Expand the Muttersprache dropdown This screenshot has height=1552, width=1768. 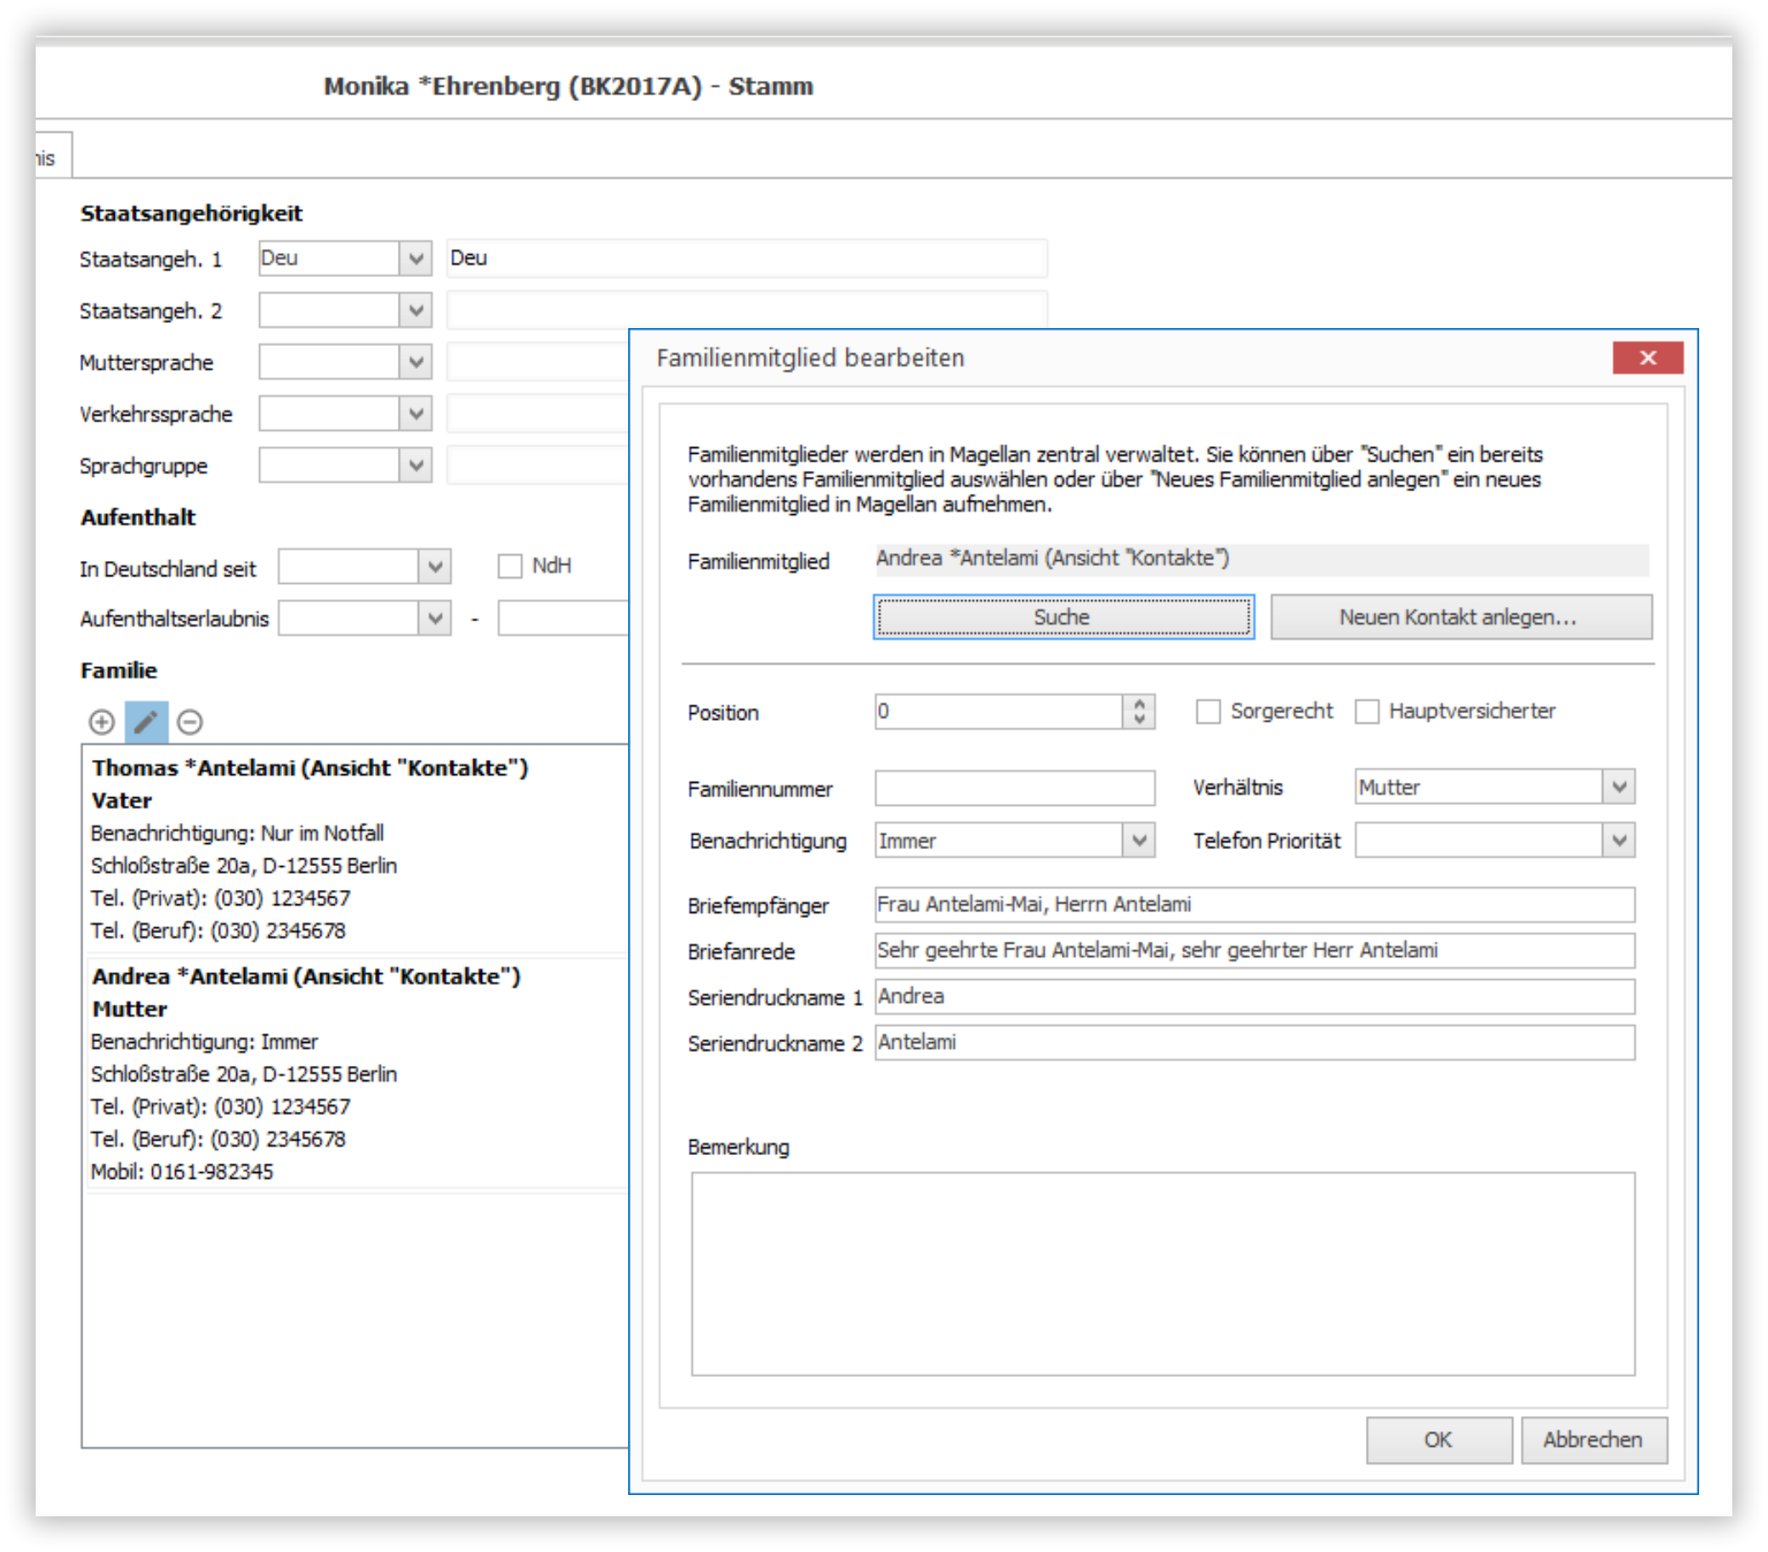tap(416, 361)
